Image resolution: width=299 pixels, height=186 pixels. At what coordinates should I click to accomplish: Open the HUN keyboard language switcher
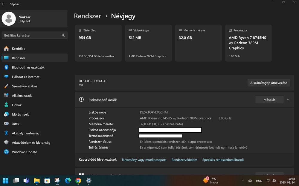coord(259,181)
